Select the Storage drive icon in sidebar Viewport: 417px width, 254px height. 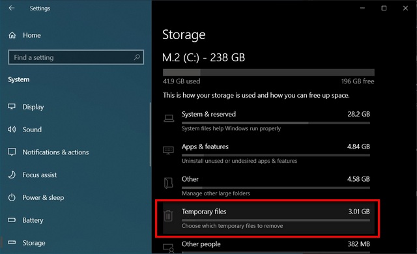tap(12, 242)
